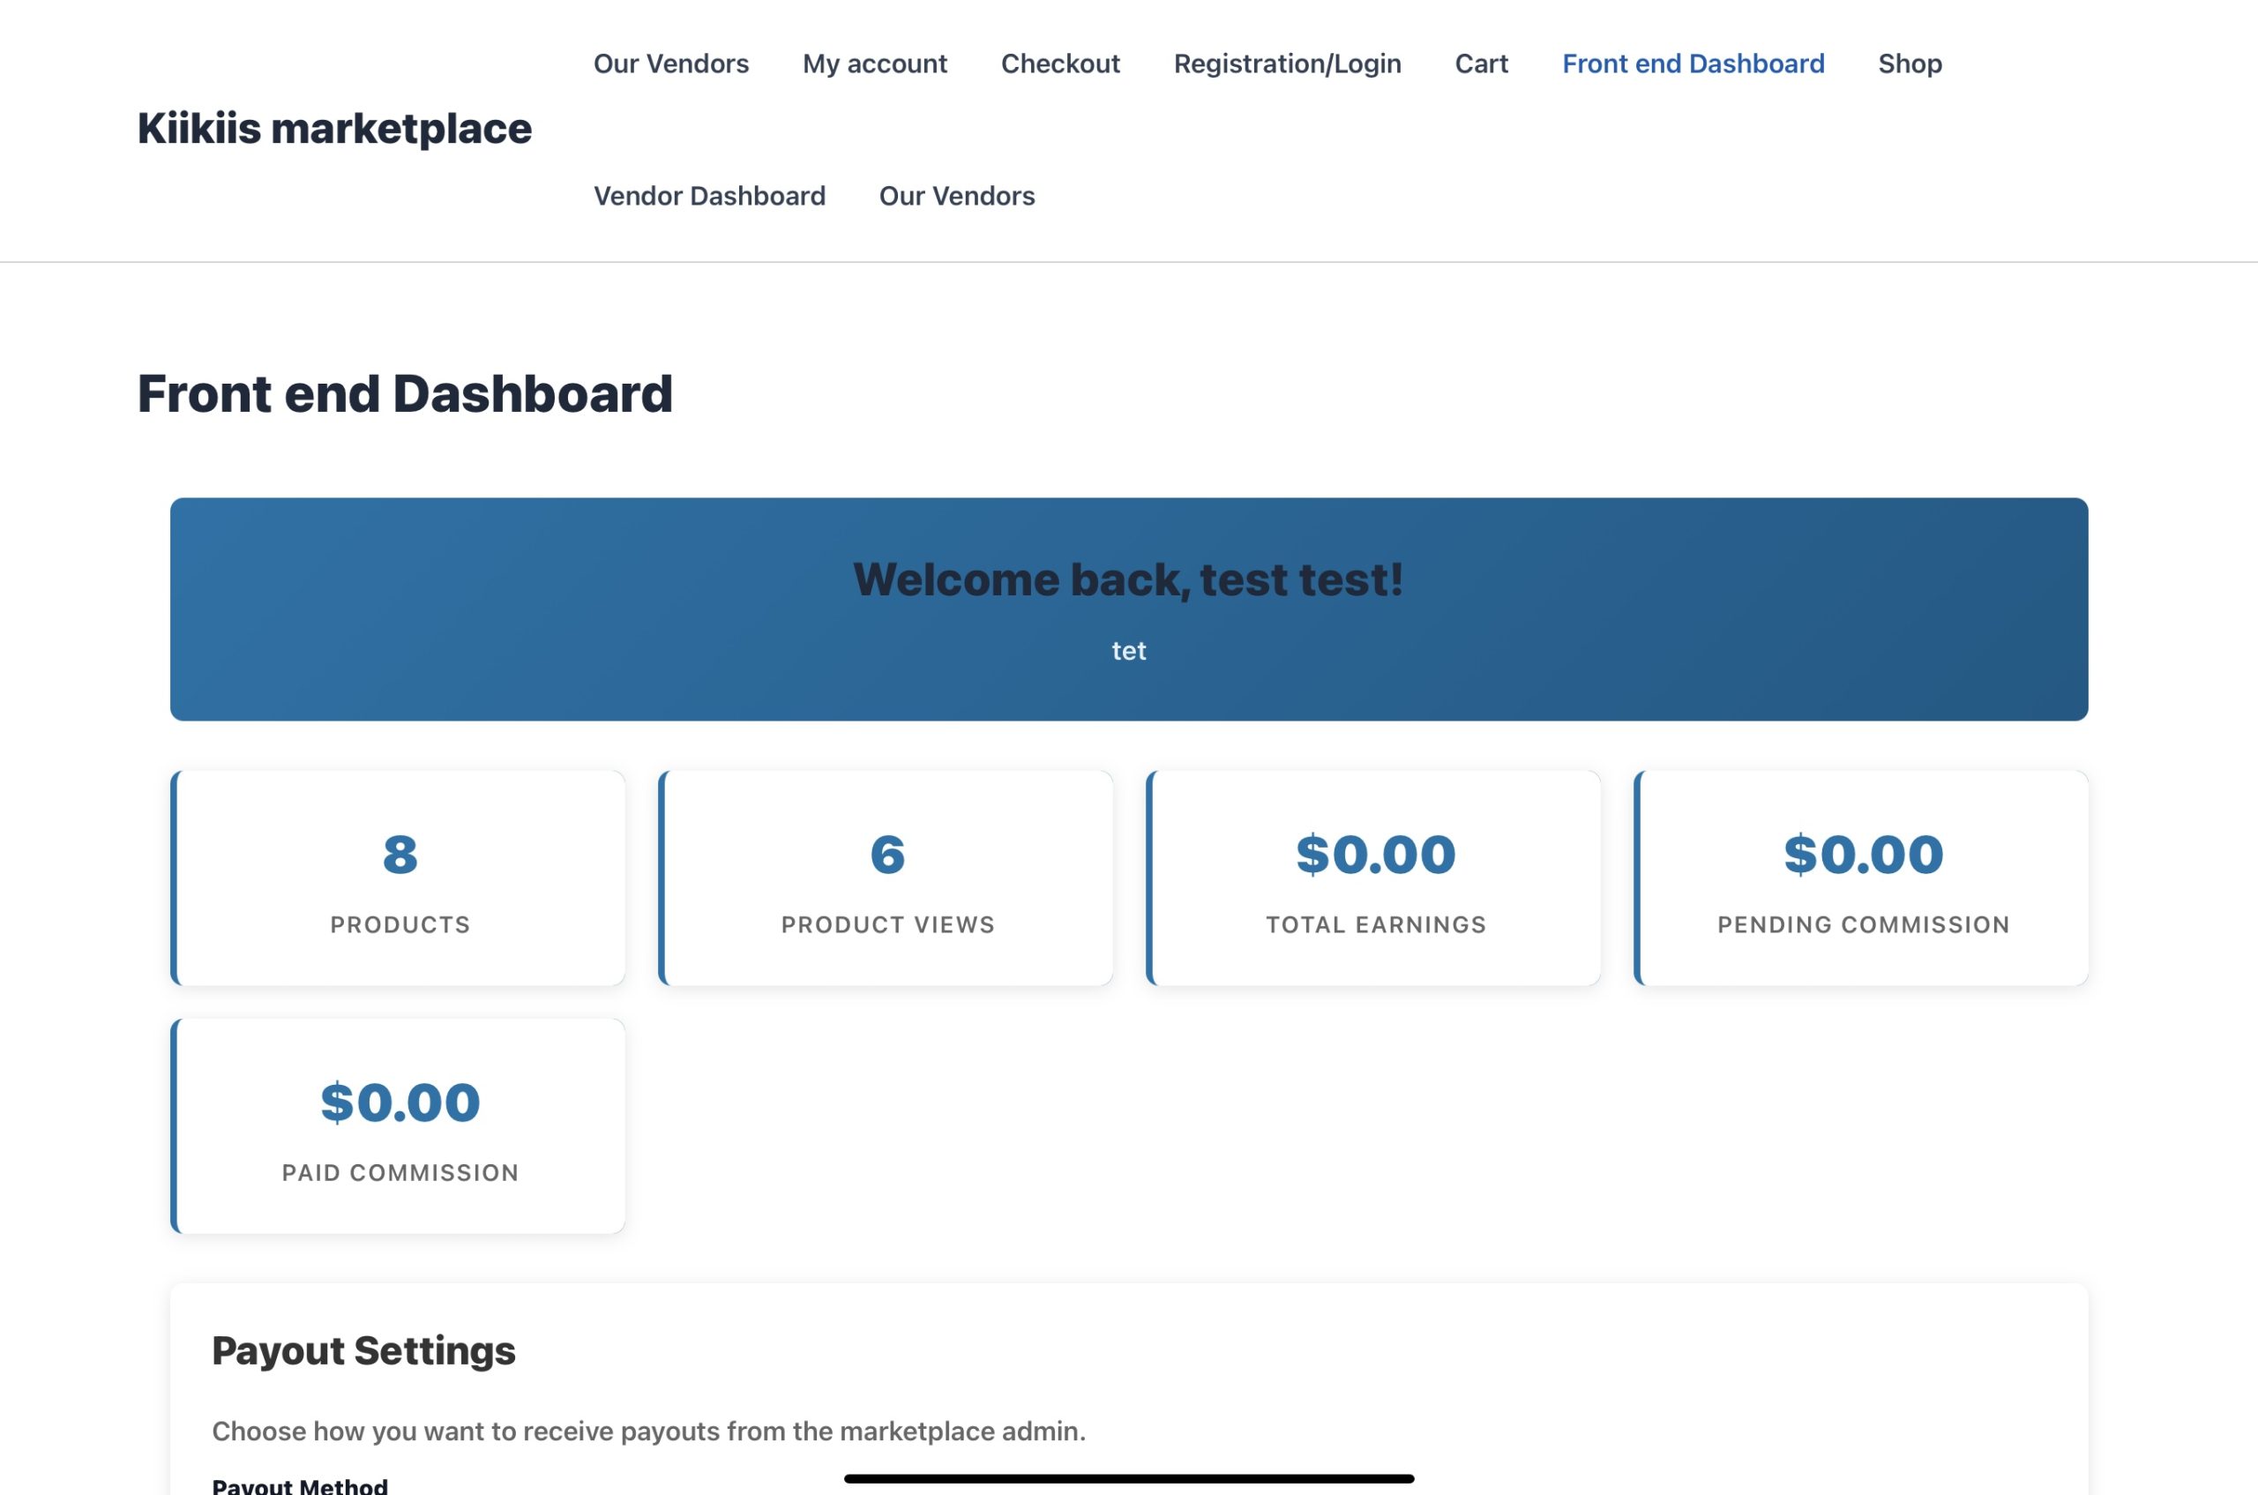Screen dimensions: 2258x1495
Task: Open Vendor Dashboard menu link
Action: click(708, 197)
